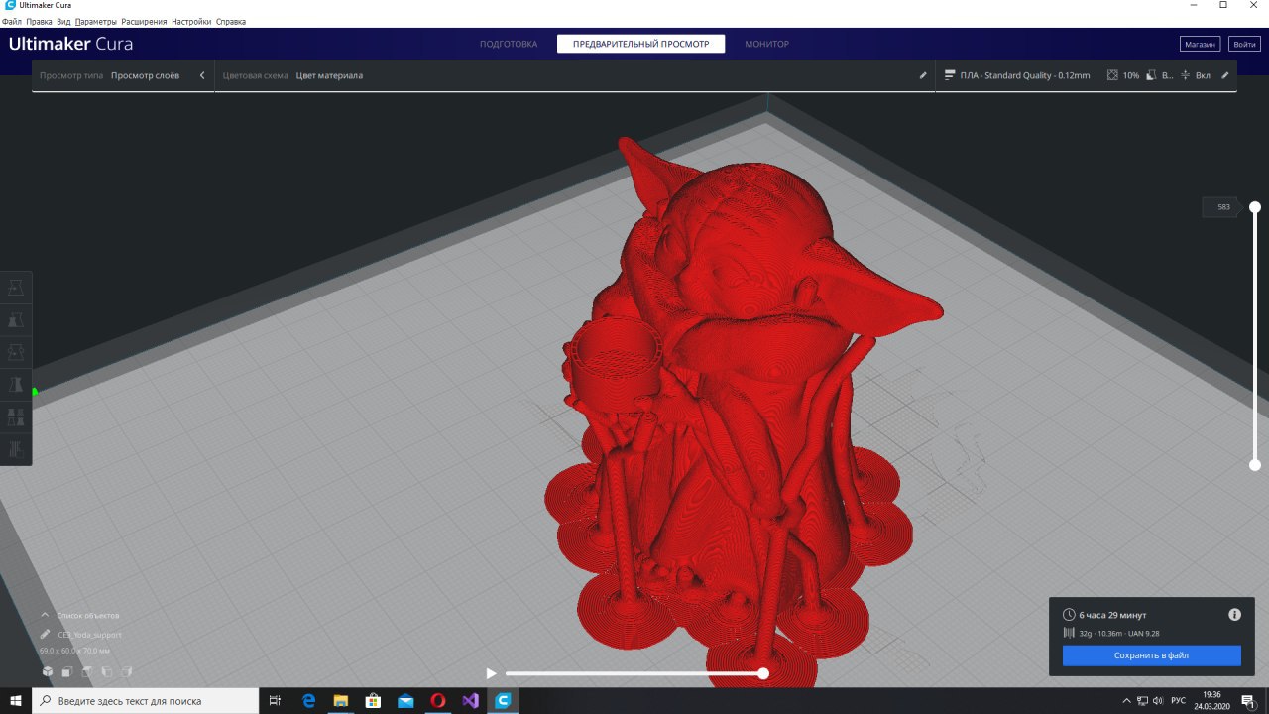The image size is (1269, 714).
Task: Open the Файл menu
Action: coord(11,21)
